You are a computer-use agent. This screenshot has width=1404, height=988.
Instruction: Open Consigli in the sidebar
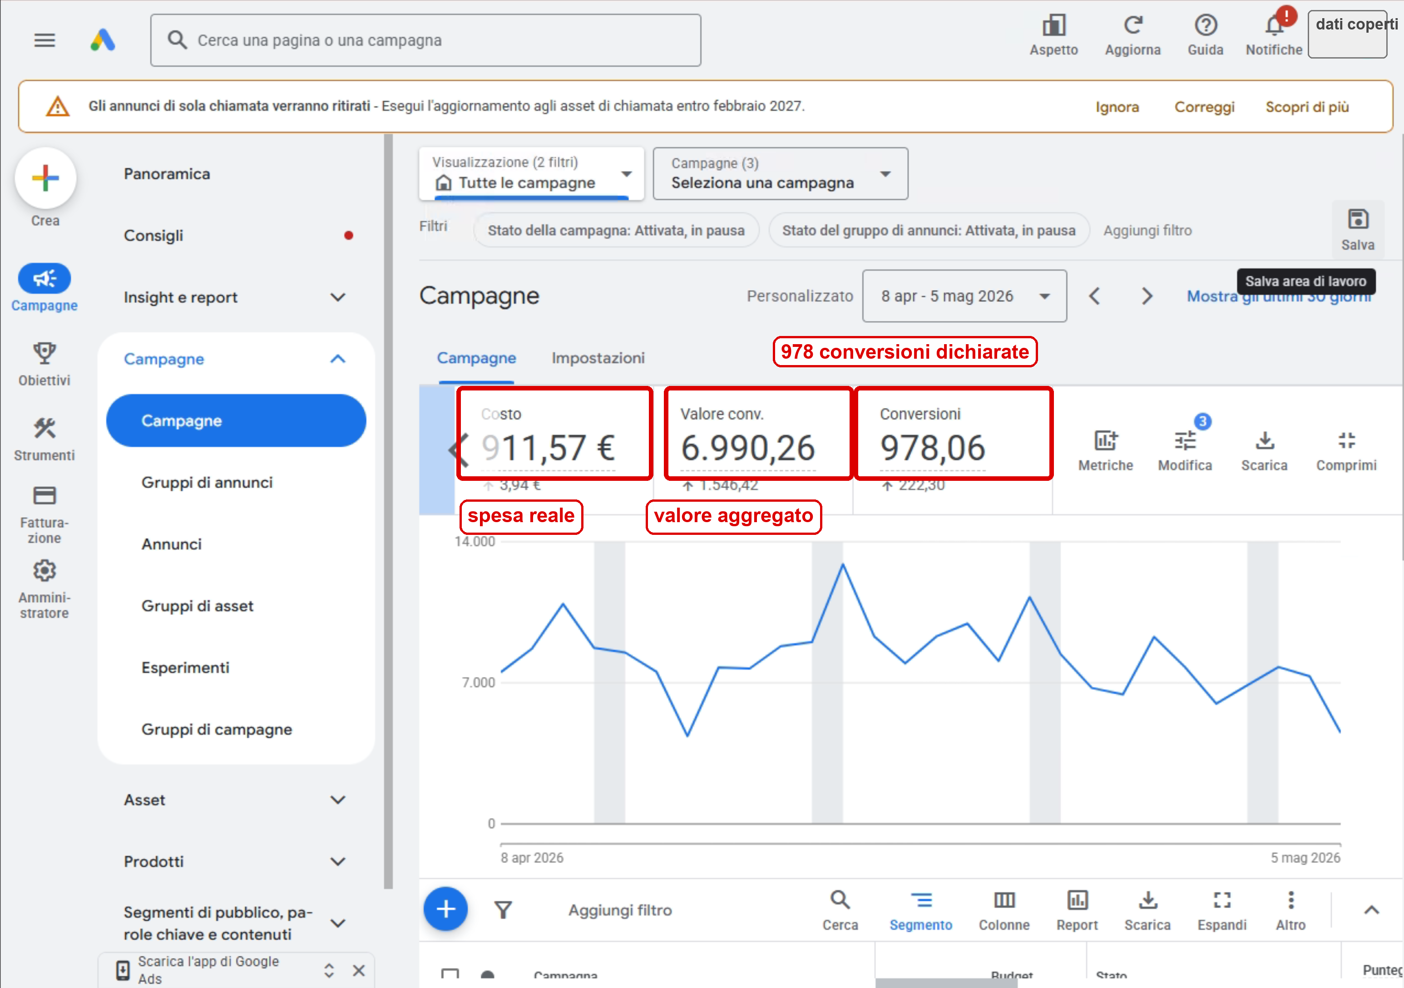click(x=153, y=236)
